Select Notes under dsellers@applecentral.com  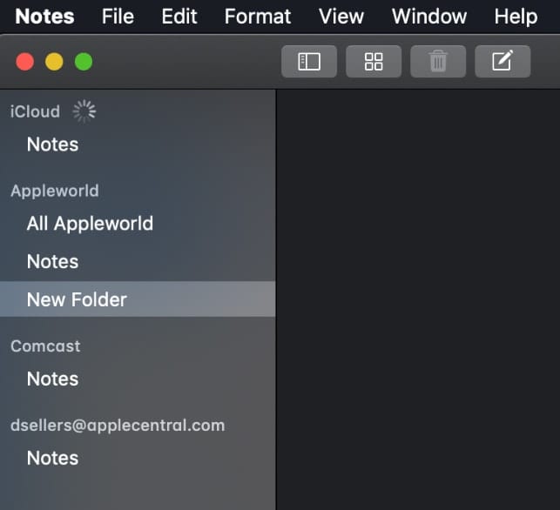coord(52,458)
